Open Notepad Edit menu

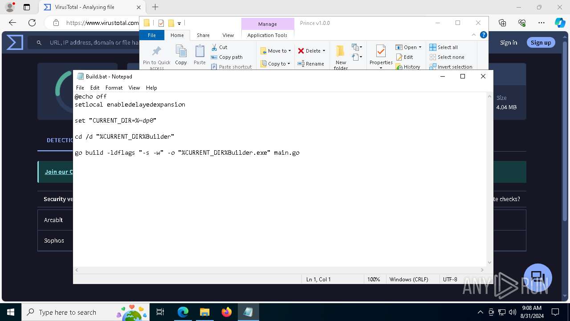95,88
